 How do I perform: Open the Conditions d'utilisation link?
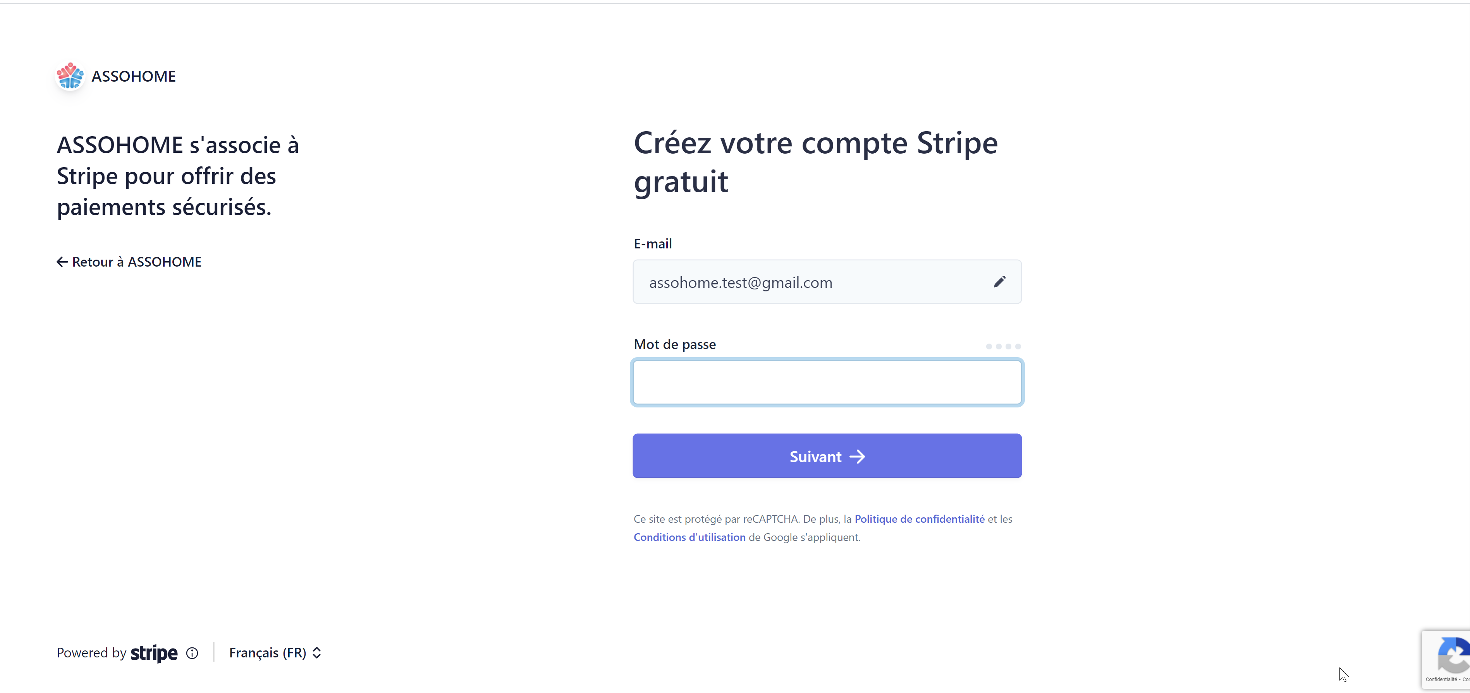coord(689,537)
